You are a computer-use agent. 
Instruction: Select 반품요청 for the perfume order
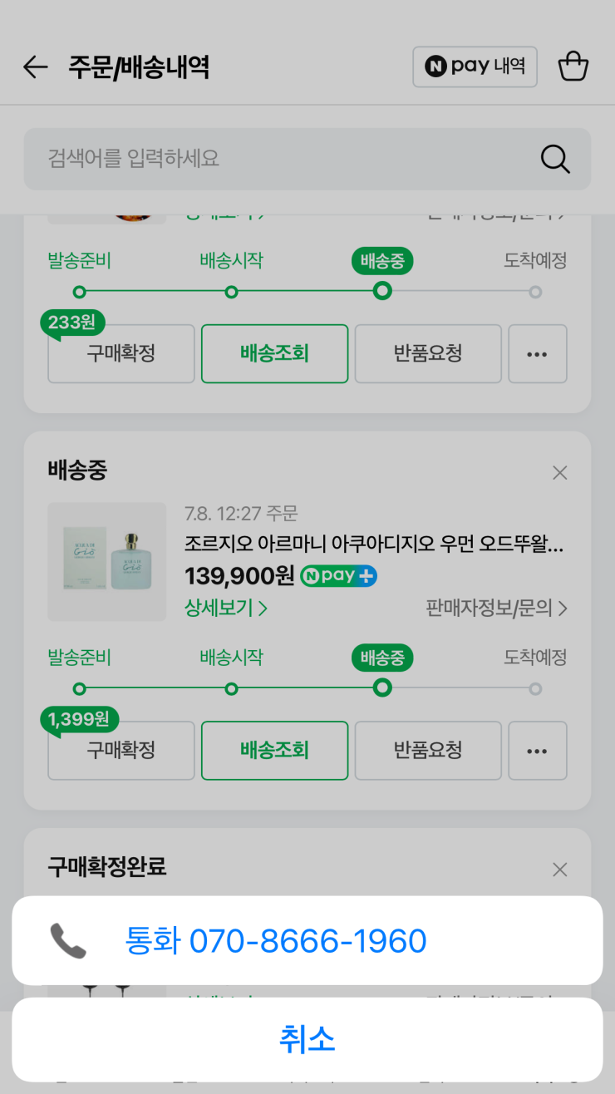click(x=428, y=751)
